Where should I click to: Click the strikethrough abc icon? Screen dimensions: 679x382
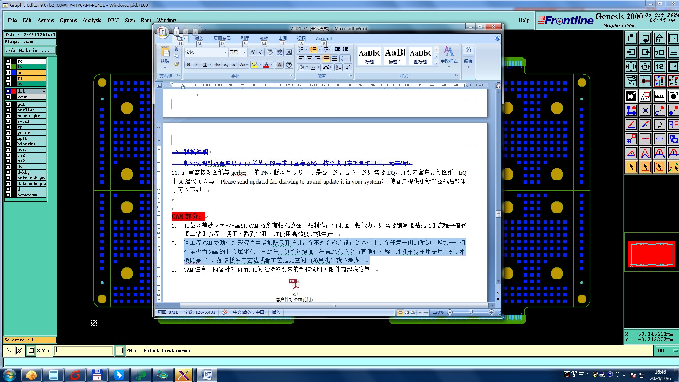click(x=217, y=65)
